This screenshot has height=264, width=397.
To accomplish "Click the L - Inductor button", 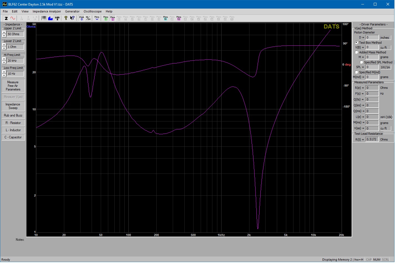I will [13, 130].
